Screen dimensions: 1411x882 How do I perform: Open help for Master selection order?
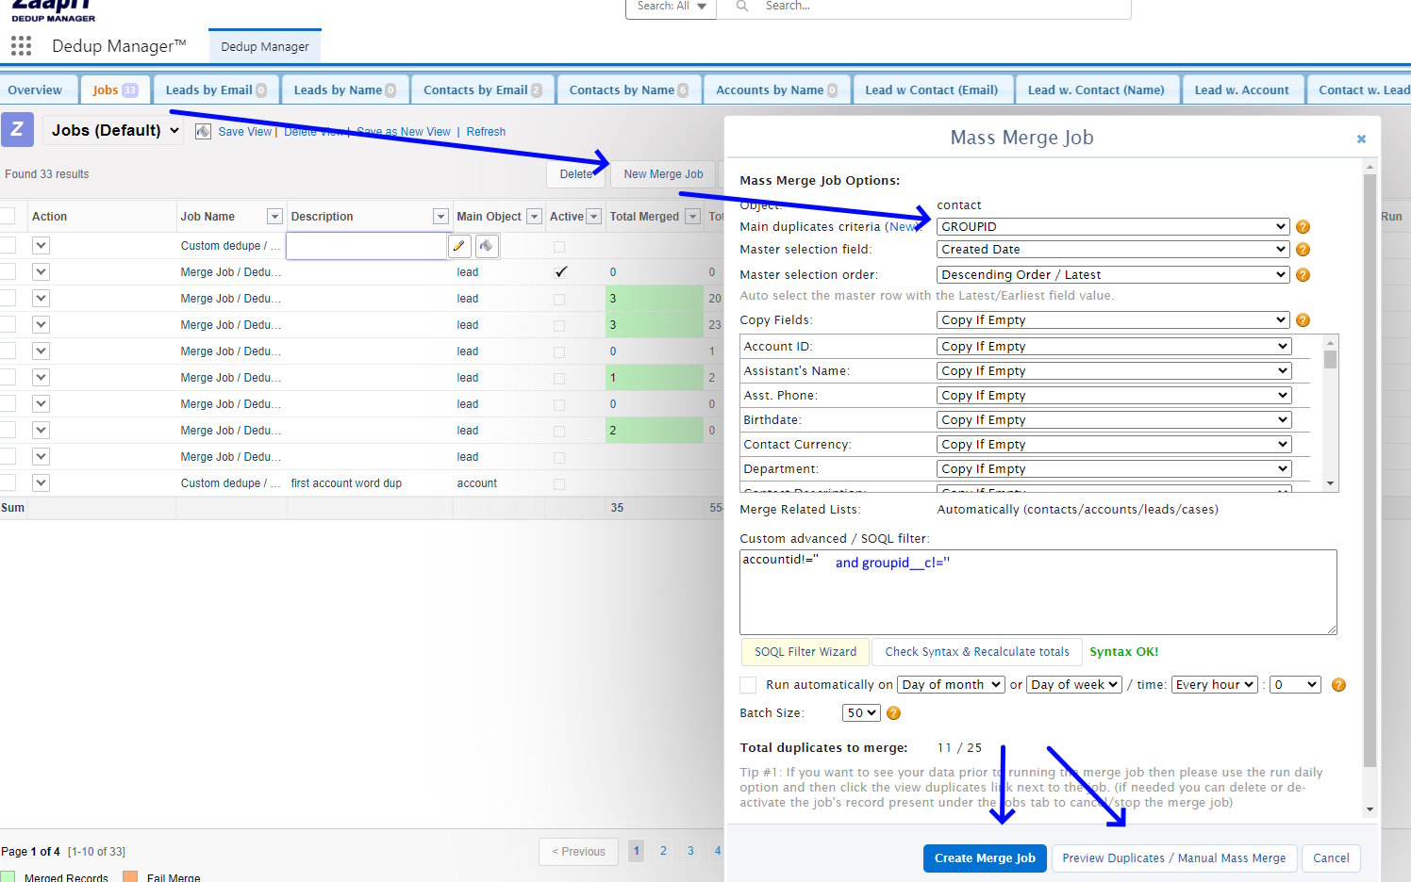[x=1303, y=275]
